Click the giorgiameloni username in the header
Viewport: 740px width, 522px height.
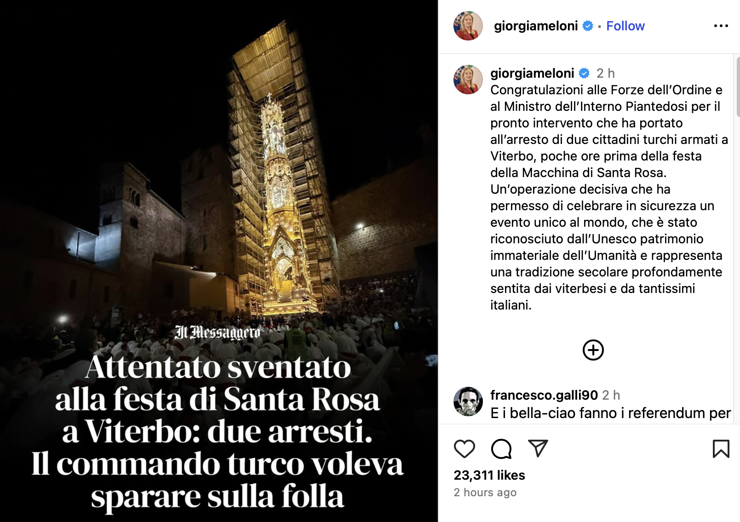(x=536, y=26)
